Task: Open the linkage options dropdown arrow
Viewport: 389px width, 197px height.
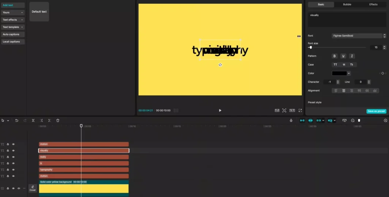Action: point(323,120)
